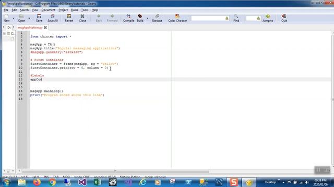This screenshot has width=334, height=187.
Task: Click the Close document toolbar icon
Action: pyautogui.click(x=82, y=18)
